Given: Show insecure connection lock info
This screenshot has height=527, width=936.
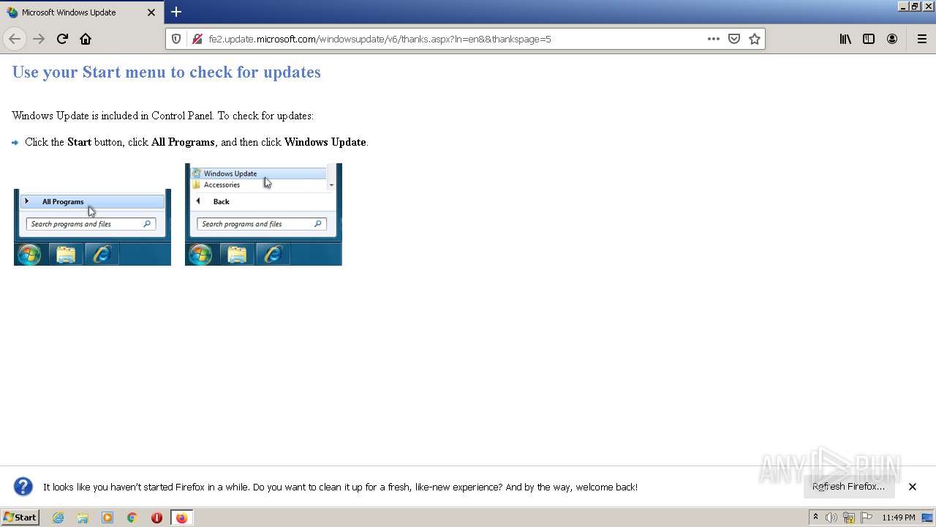Looking at the screenshot, I should [x=197, y=39].
